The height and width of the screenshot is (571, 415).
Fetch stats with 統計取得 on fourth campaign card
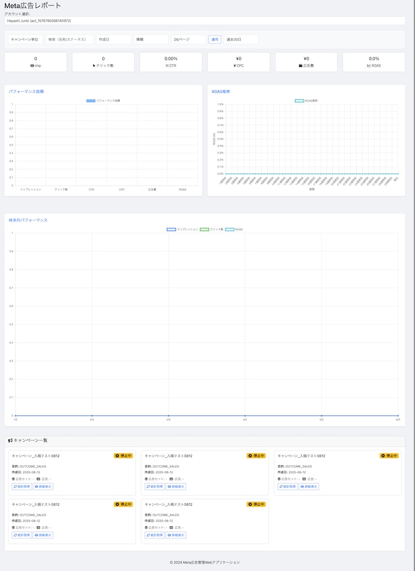pos(22,535)
